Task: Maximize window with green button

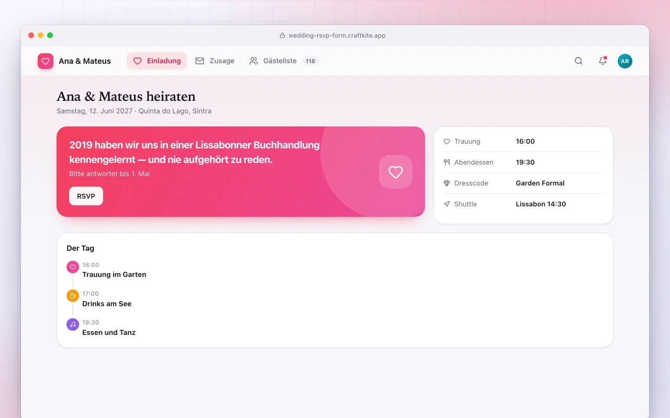Action: [x=50, y=36]
